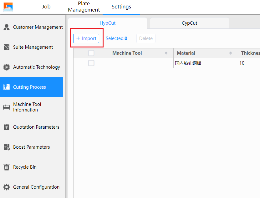The width and height of the screenshot is (260, 198).
Task: Open Customer Management in sidebar
Action: point(32,27)
